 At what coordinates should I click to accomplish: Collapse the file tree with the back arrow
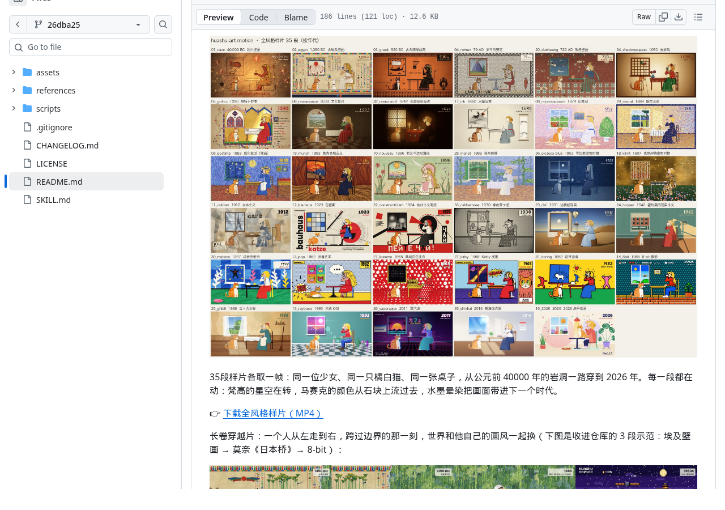18,24
